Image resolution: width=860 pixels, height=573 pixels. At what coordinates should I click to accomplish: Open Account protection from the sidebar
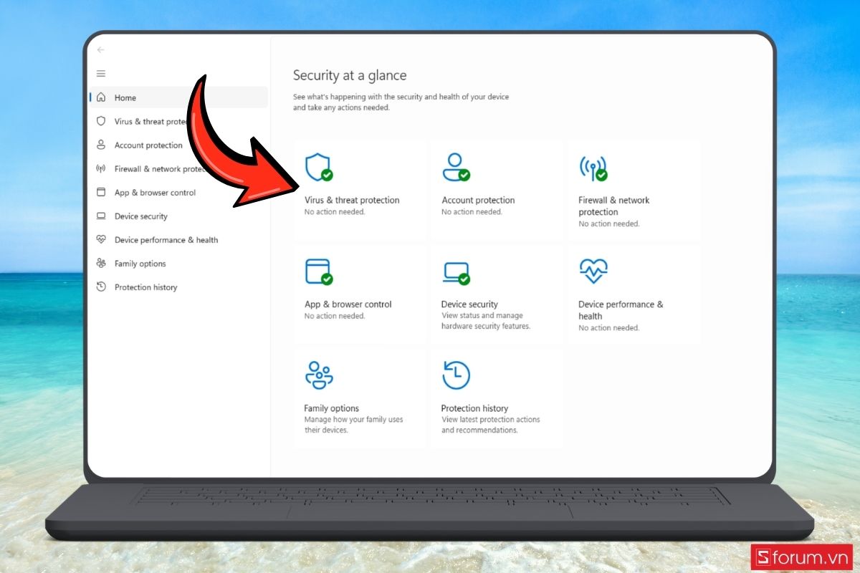[148, 145]
